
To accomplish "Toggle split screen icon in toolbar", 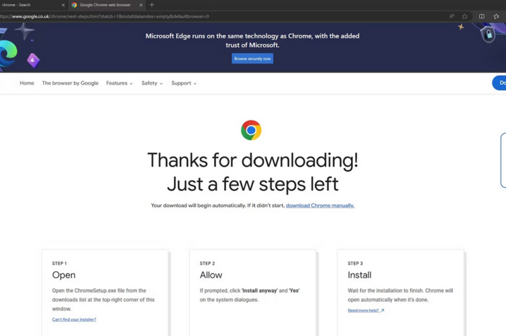I will [x=481, y=17].
